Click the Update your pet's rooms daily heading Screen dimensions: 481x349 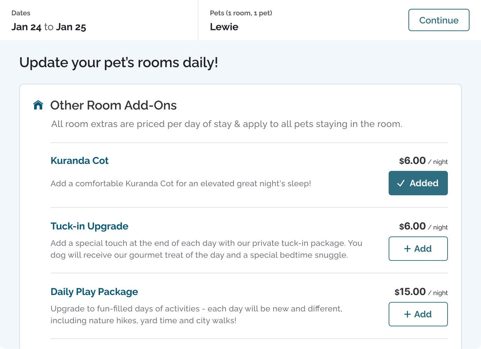pyautogui.click(x=119, y=62)
